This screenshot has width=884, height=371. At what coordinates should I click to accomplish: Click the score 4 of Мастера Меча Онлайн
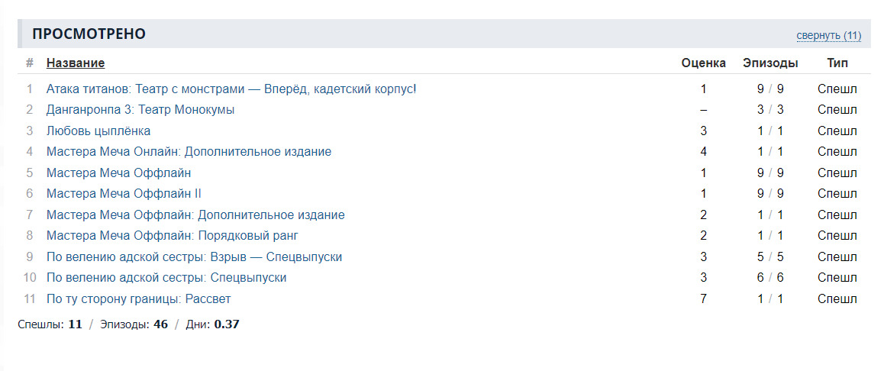[703, 151]
